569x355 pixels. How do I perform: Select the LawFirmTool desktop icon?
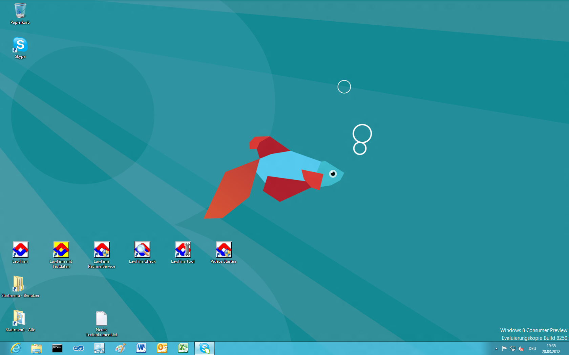183,250
